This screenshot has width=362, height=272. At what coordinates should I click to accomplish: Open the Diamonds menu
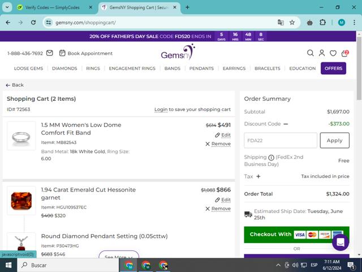[x=64, y=69]
